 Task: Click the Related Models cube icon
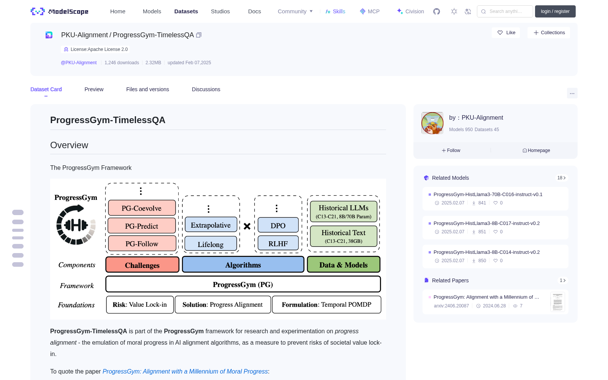point(426,178)
